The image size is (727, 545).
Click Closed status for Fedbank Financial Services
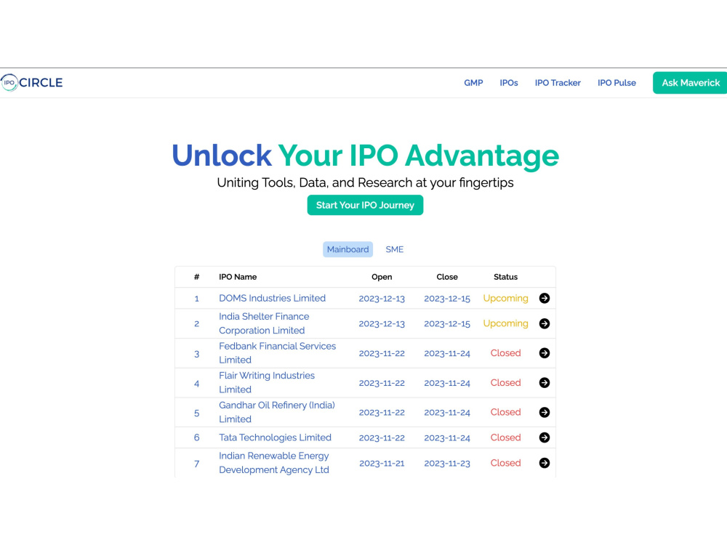(x=505, y=353)
